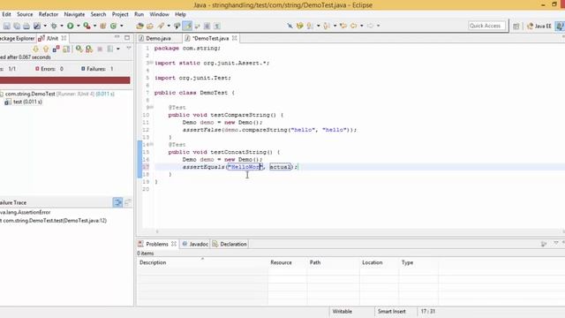Click the Pin Editor icon
This screenshot has height=318, width=565.
(290, 26)
